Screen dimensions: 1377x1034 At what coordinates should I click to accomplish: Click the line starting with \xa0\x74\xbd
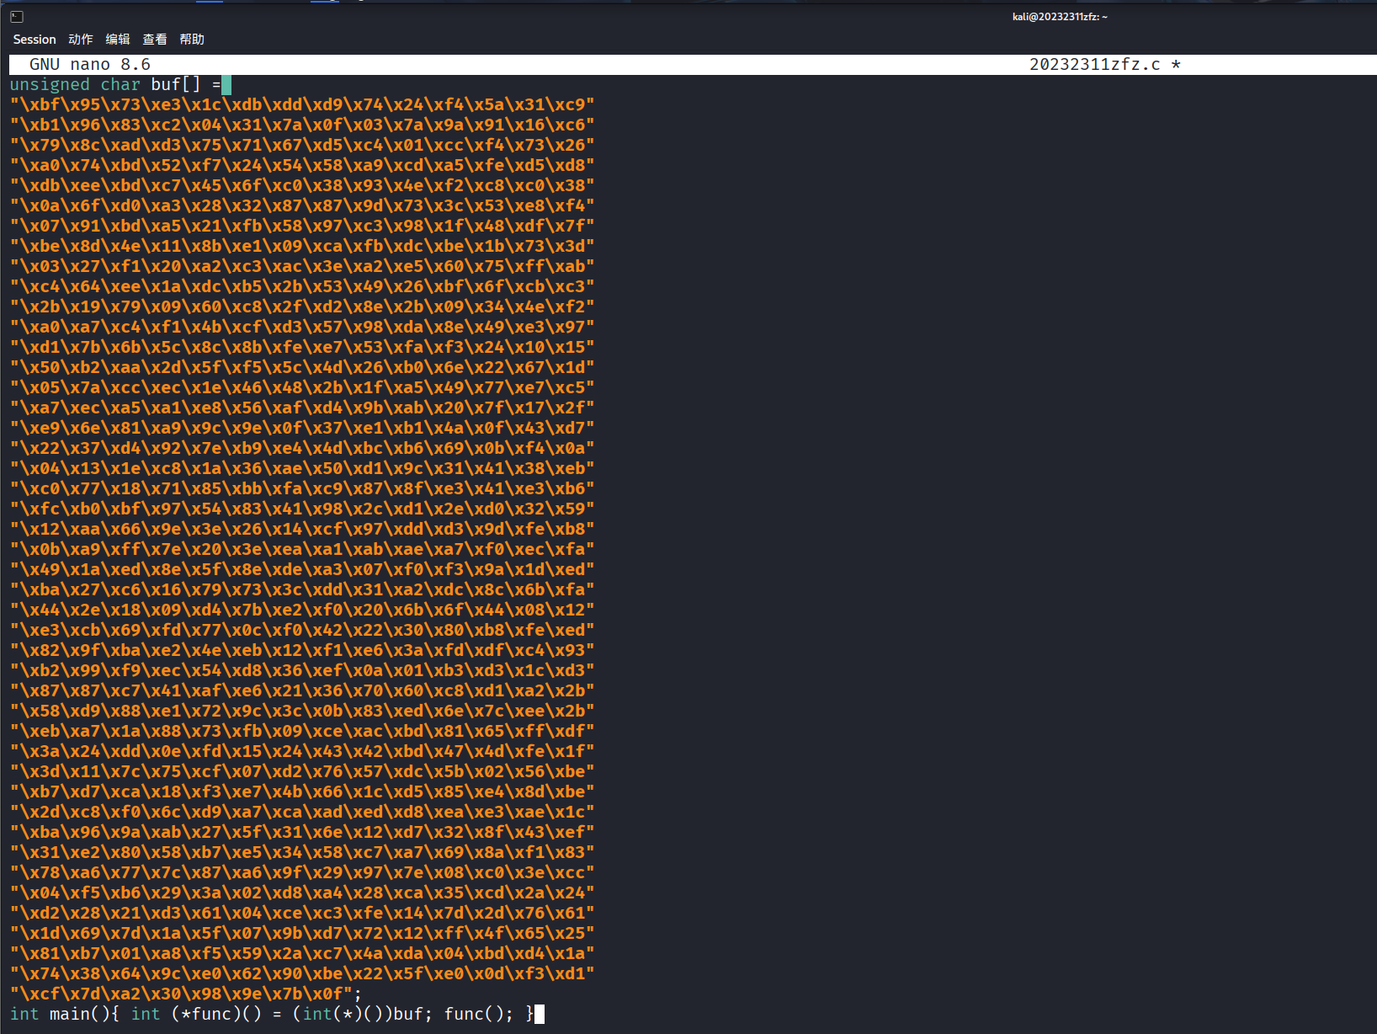click(x=302, y=166)
